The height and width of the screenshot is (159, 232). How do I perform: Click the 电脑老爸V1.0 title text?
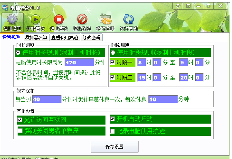tap(25, 8)
